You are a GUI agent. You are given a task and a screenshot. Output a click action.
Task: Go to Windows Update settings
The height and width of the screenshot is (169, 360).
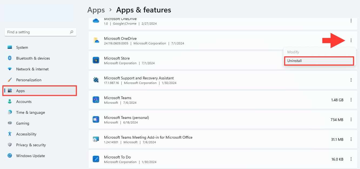40,156
